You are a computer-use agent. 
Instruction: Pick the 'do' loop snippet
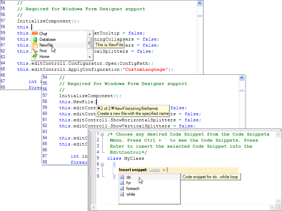(150, 177)
